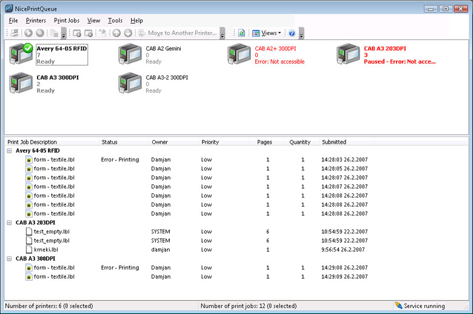Click the Service running status icon

coord(398,306)
